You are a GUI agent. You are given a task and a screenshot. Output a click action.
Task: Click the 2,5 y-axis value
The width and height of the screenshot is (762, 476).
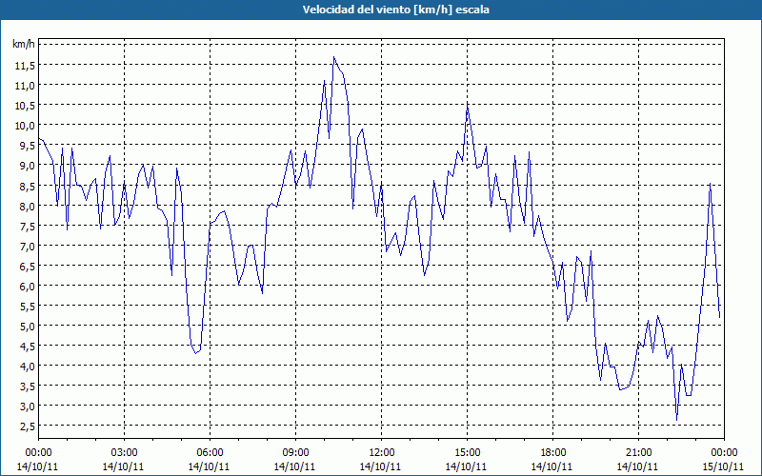pos(27,426)
